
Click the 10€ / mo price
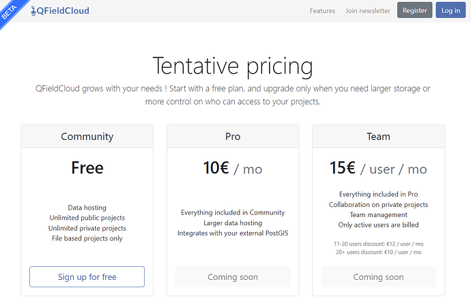click(233, 169)
